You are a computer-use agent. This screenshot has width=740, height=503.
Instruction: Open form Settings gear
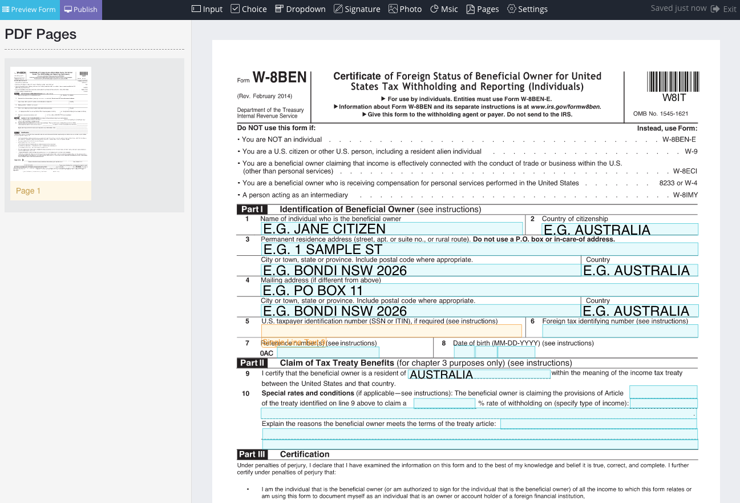click(527, 9)
